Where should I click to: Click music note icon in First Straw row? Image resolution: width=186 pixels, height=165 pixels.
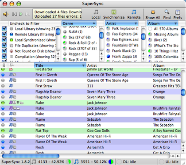11,86
